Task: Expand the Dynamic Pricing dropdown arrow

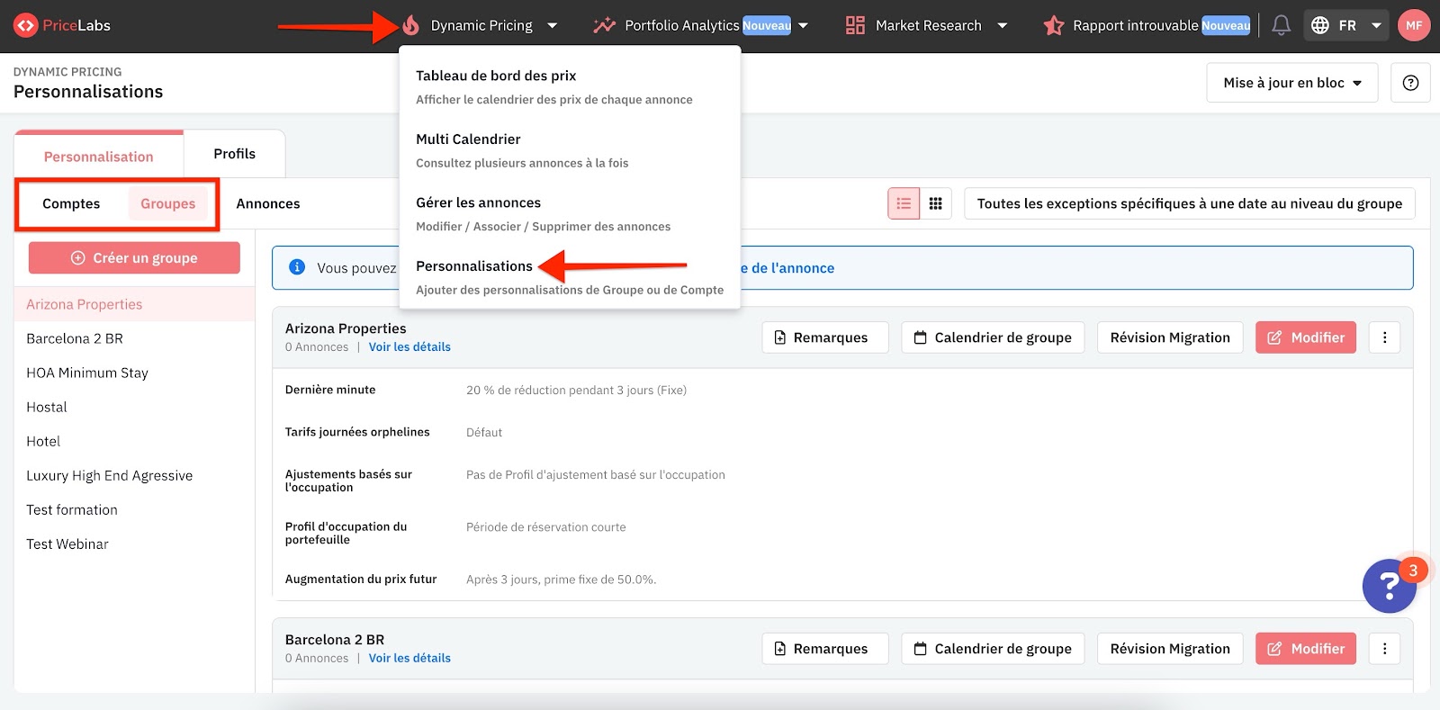Action: pyautogui.click(x=552, y=25)
